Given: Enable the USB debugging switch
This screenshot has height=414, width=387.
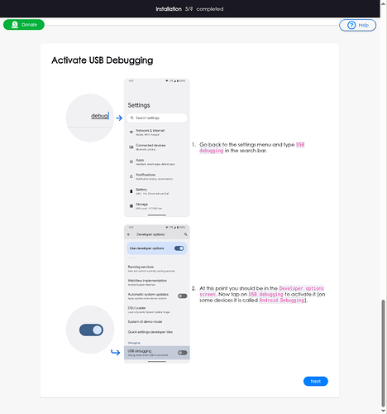Looking at the screenshot, I should pos(182,353).
